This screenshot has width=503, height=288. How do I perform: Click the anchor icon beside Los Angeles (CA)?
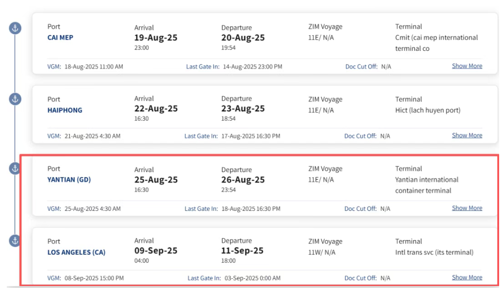(x=15, y=241)
